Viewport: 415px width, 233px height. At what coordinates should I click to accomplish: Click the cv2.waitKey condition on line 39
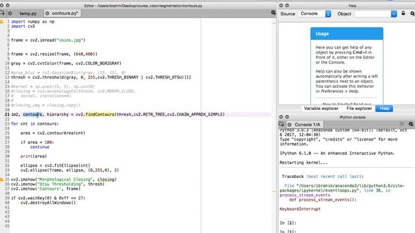48,198
